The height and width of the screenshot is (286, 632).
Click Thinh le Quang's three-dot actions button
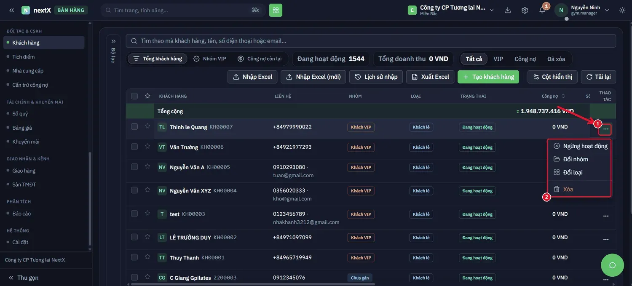click(605, 129)
